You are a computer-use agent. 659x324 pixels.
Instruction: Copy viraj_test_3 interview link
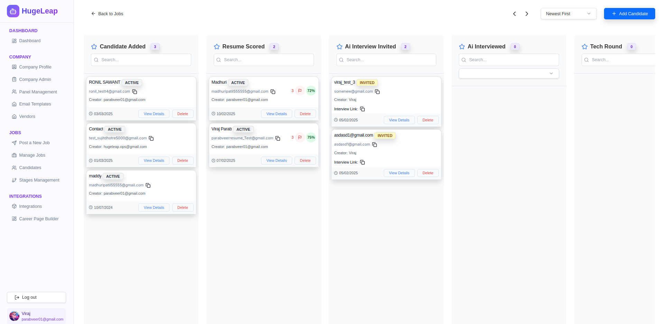point(362,109)
